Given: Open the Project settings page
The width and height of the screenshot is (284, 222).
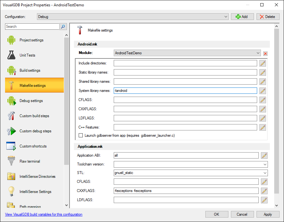Looking at the screenshot, I should point(34,40).
